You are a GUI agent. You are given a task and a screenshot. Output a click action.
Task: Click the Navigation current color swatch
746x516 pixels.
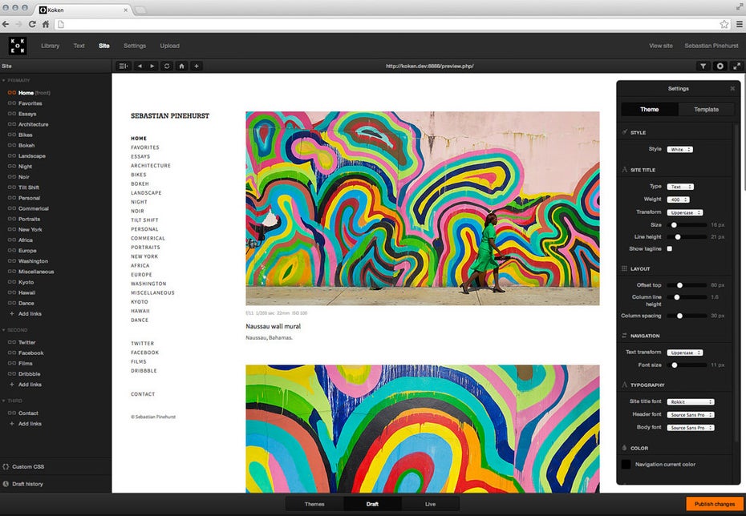(626, 464)
